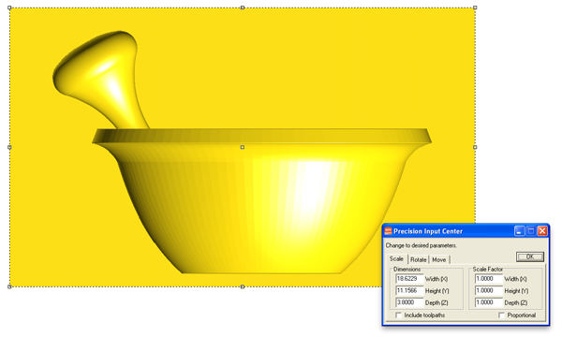Click the top-center selection handle
Screen dimensions: 562x337
point(243,7)
